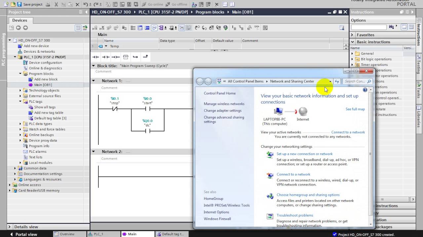Click the Insert network icon in editor toolbar
This screenshot has height=237, width=423.
(95, 28)
